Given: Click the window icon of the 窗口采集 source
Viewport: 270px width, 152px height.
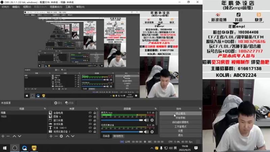Looking at the screenshot, I should [50, 120].
